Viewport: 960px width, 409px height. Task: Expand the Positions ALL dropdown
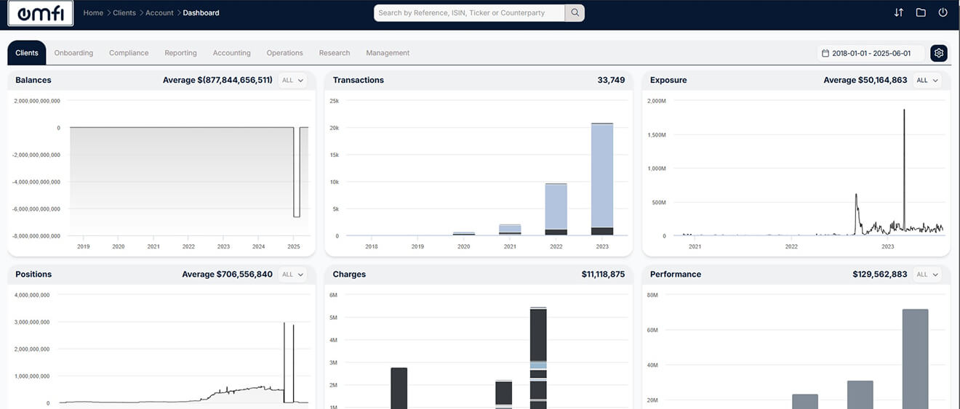(x=293, y=275)
